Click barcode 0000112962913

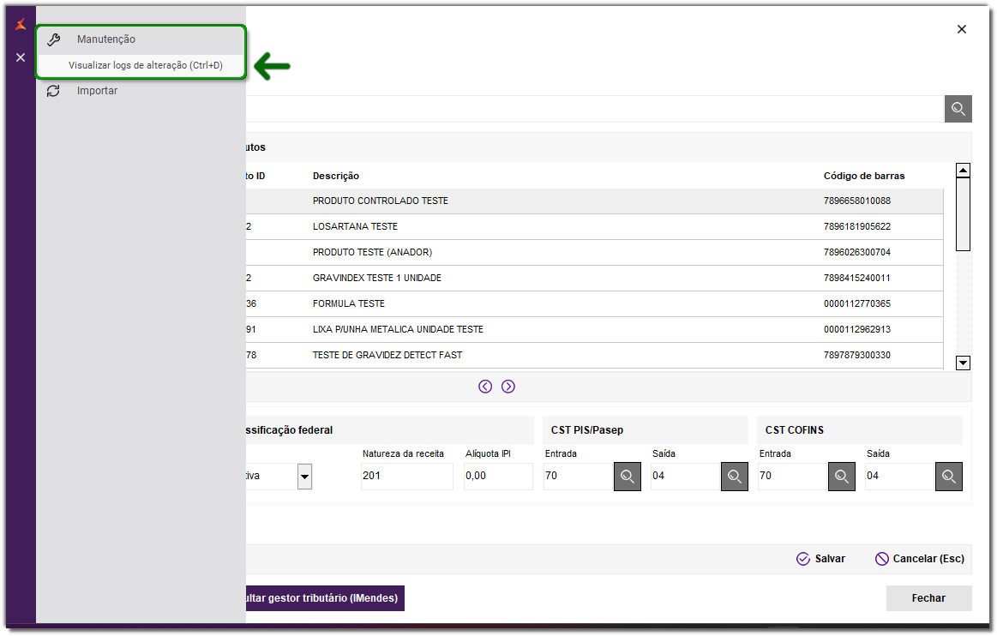pyautogui.click(x=857, y=329)
